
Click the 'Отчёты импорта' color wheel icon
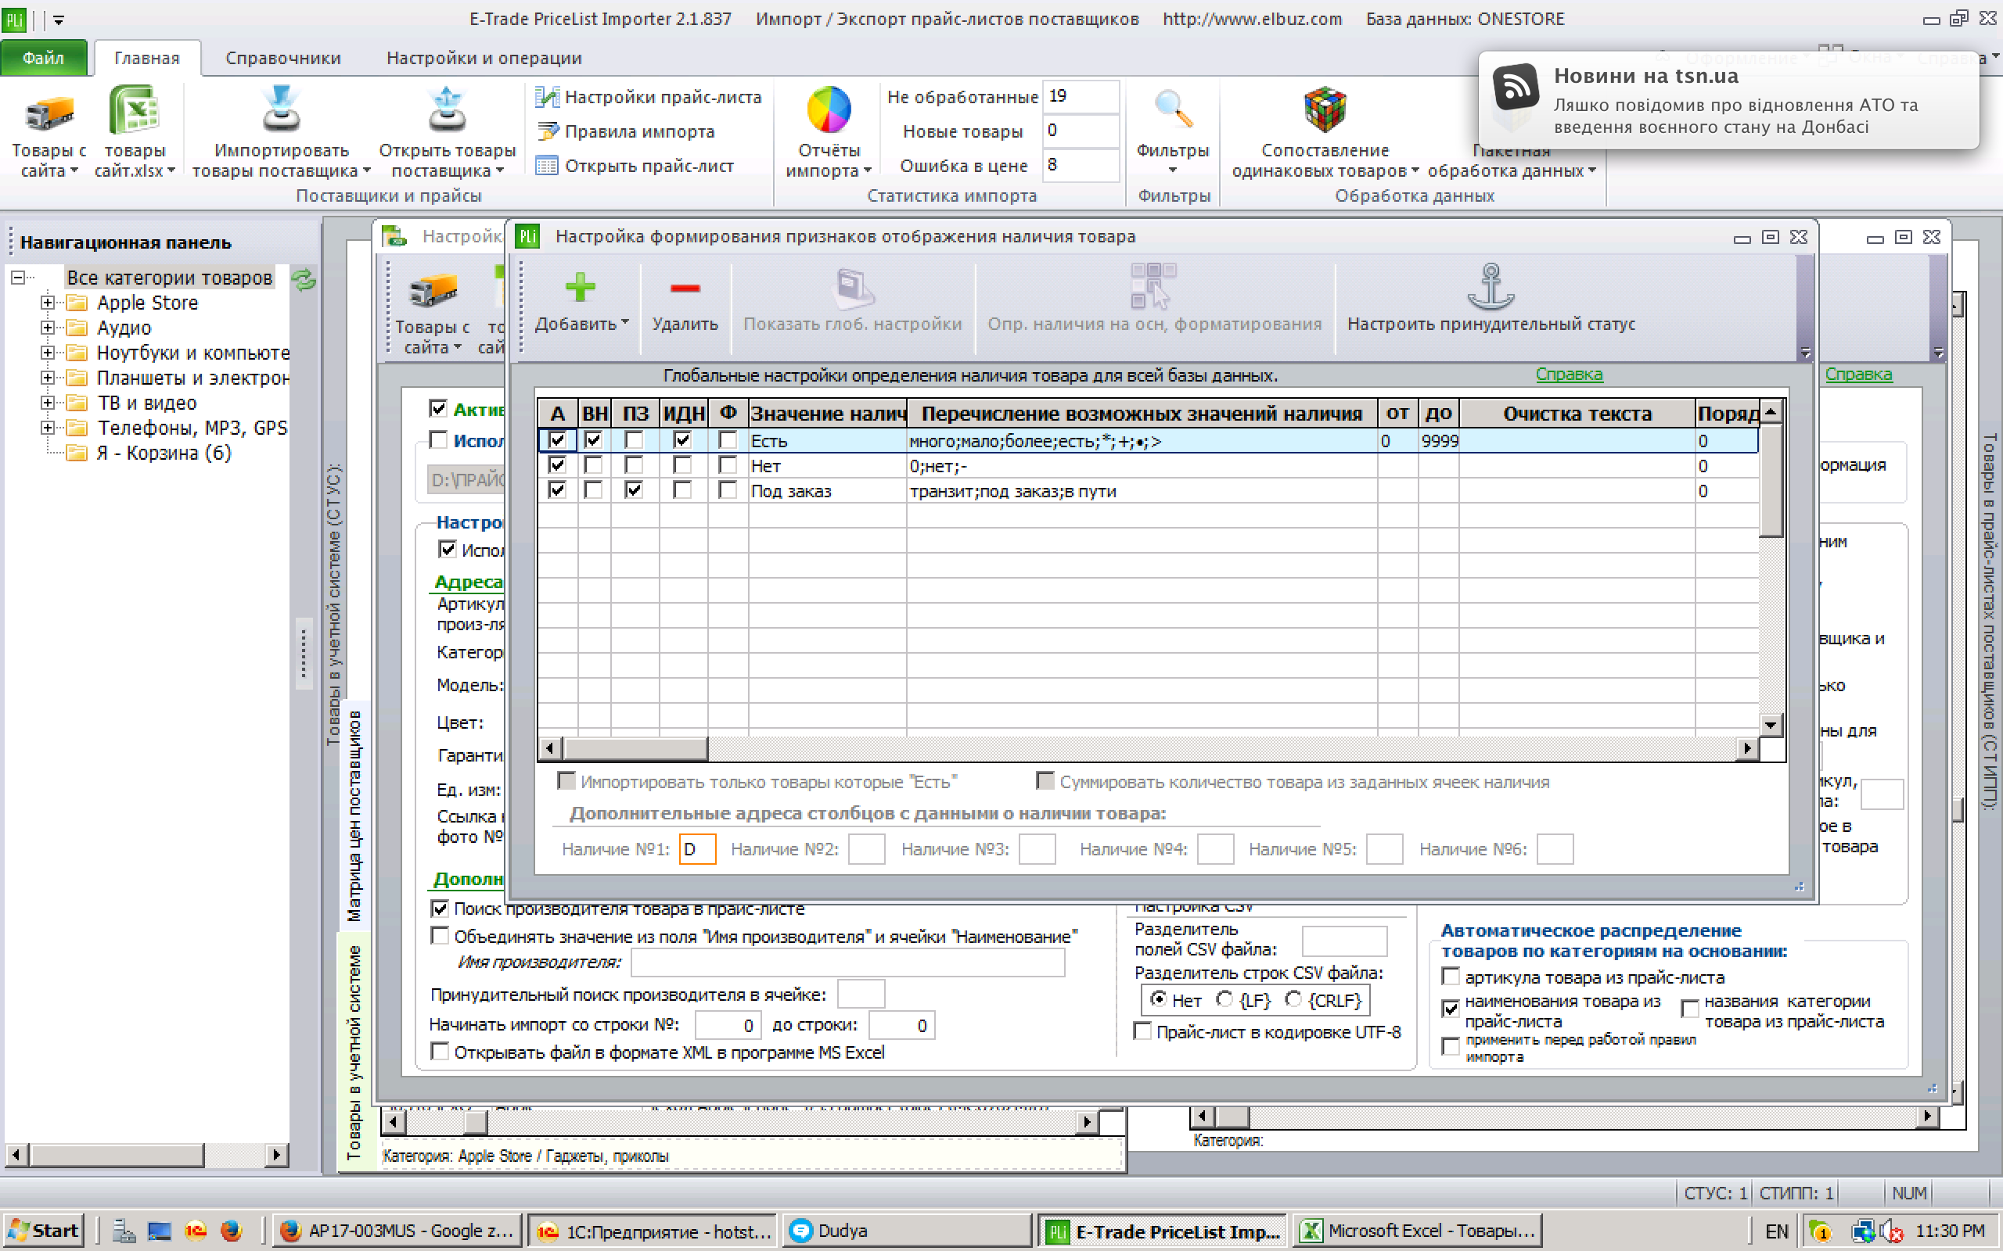coord(829,109)
